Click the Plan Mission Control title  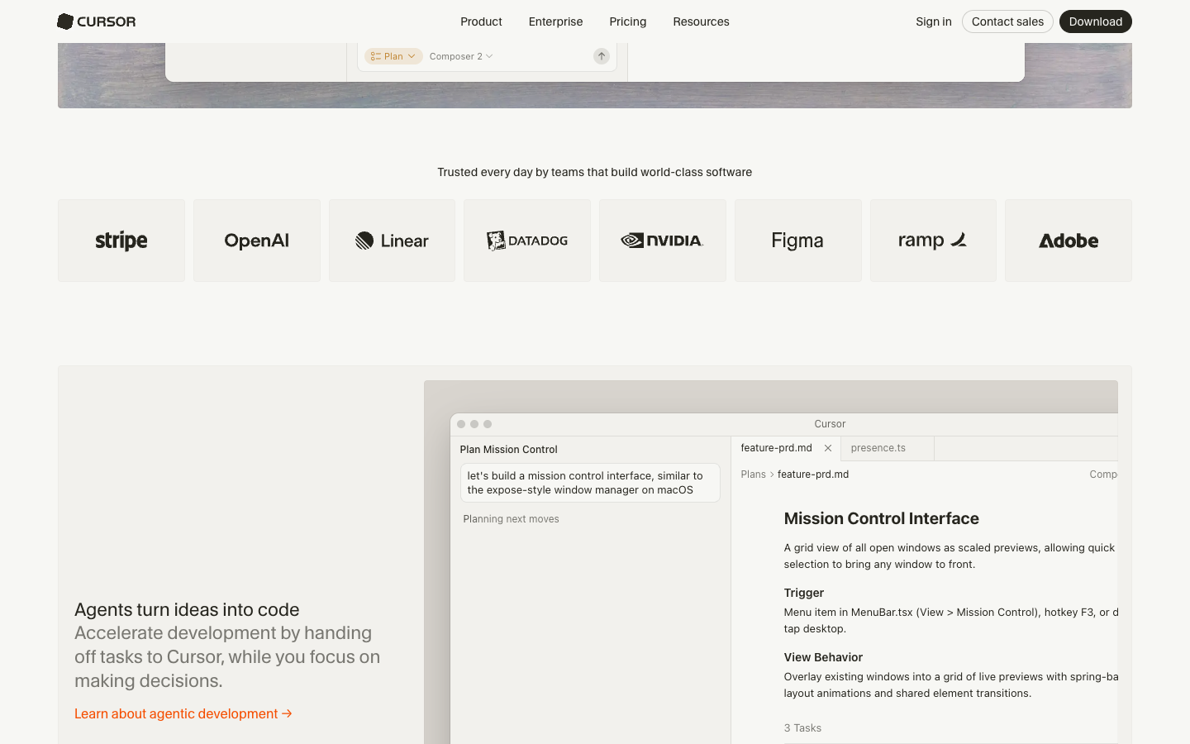click(508, 450)
